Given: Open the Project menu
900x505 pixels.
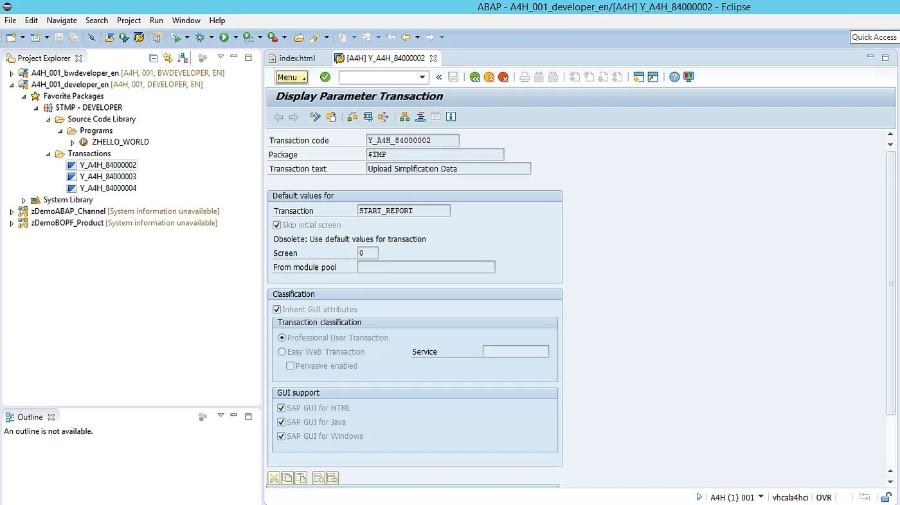Looking at the screenshot, I should tap(129, 21).
